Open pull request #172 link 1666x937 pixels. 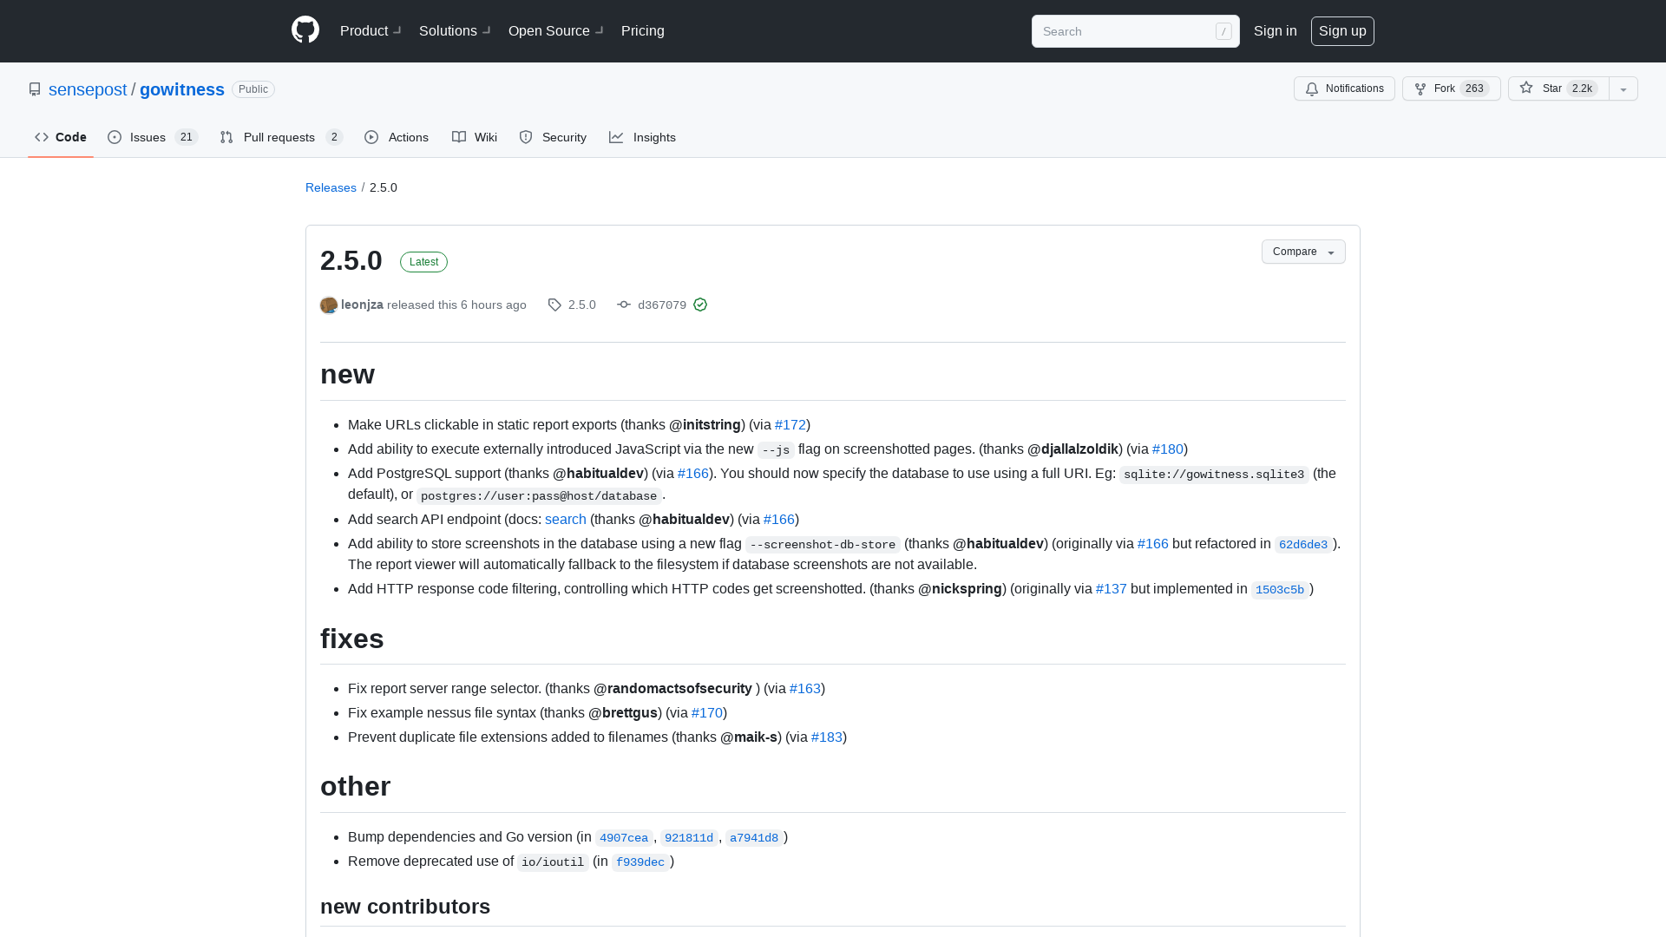point(790,424)
